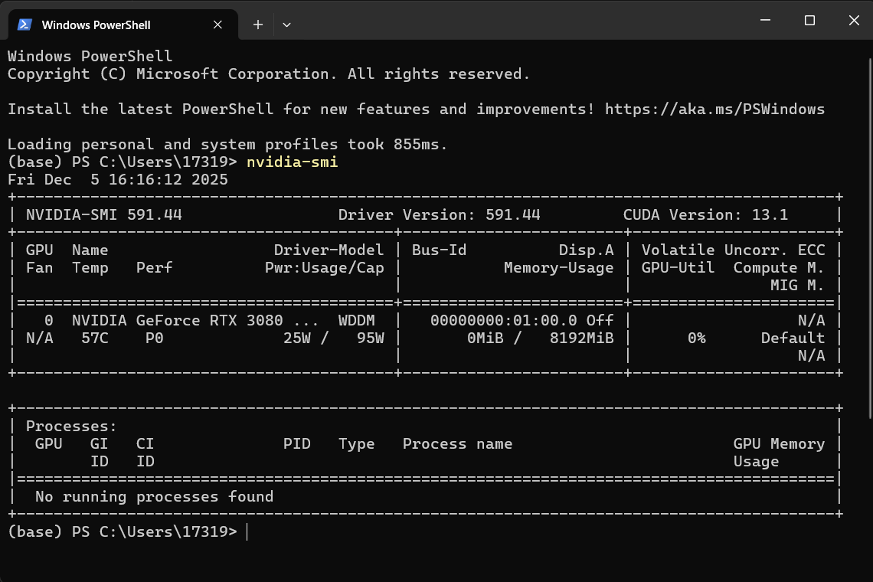Click the N/A fan value in GPU row
Screen dimensions: 873x582
[40, 338]
